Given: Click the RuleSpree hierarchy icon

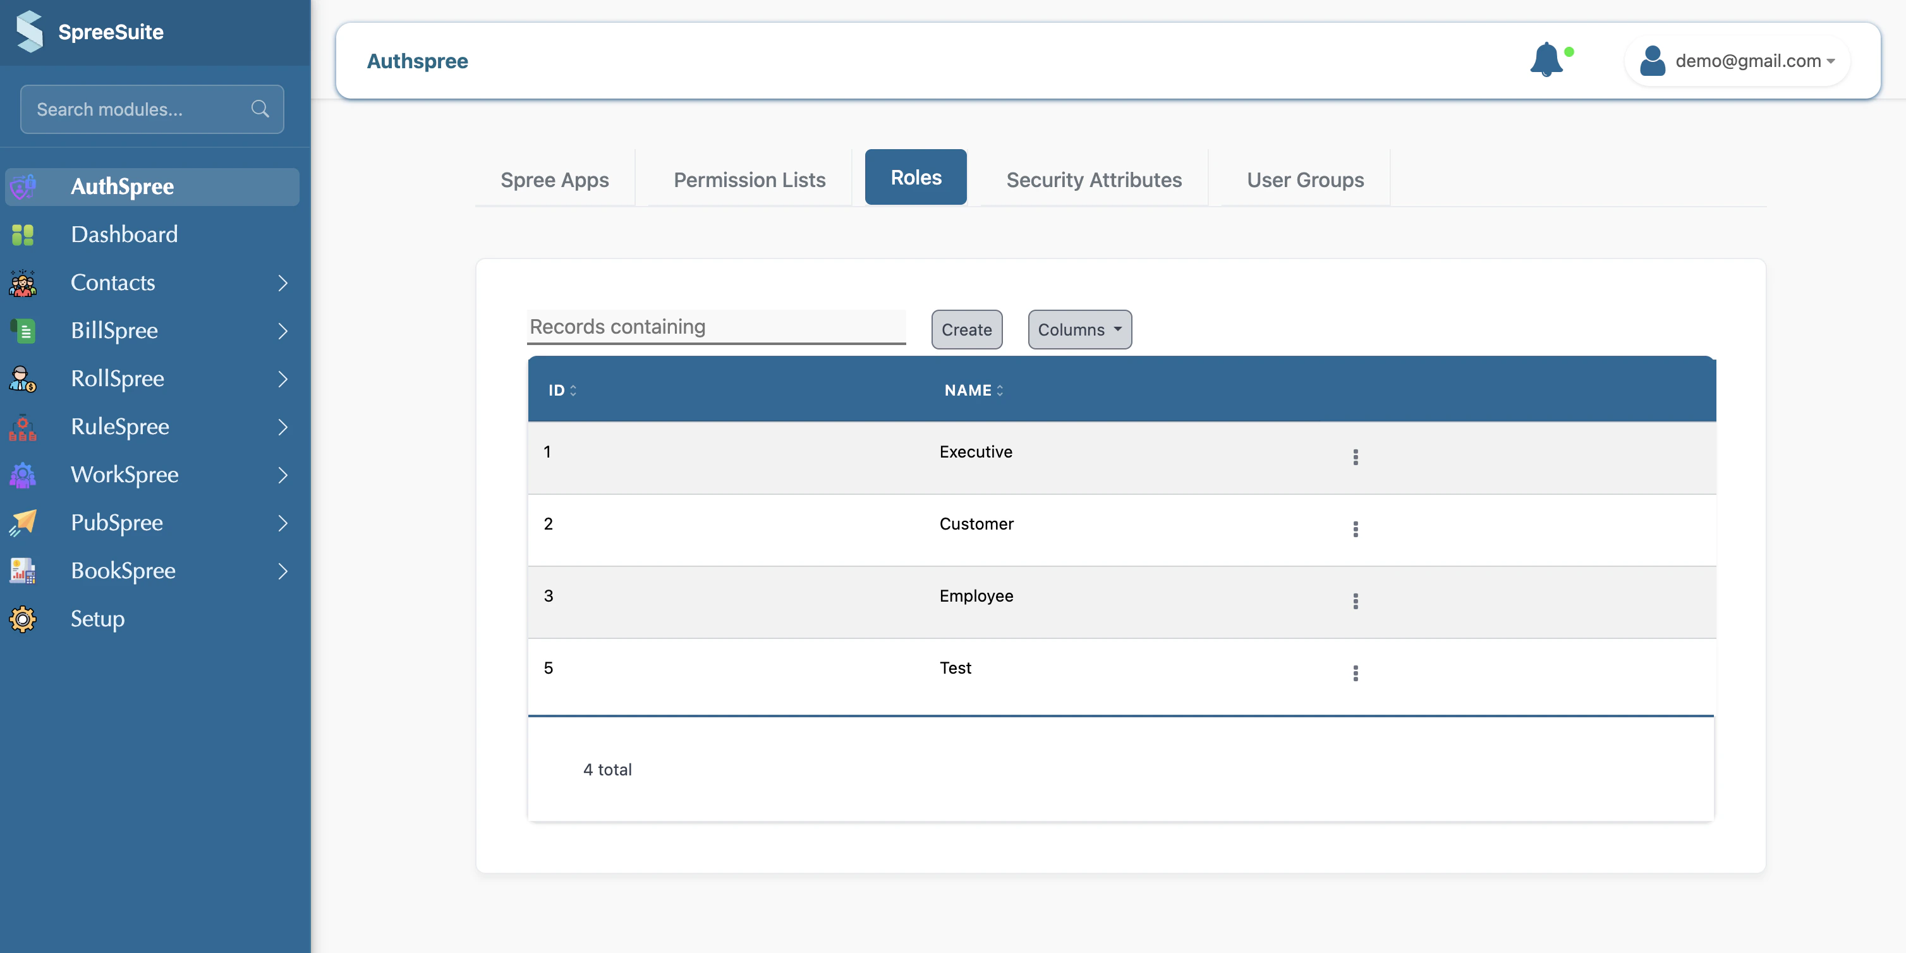Looking at the screenshot, I should (23, 427).
